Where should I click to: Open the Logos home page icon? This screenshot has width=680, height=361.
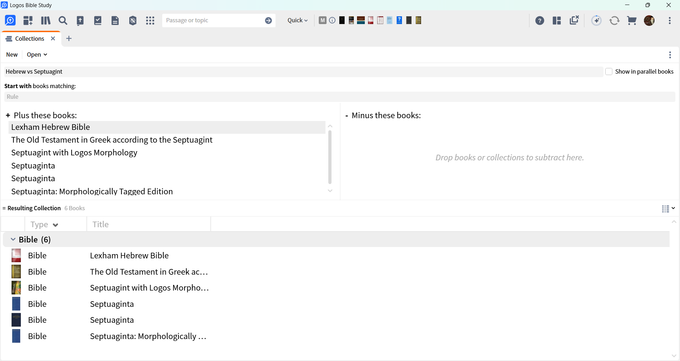pos(10,21)
